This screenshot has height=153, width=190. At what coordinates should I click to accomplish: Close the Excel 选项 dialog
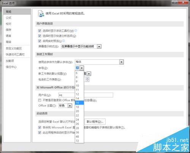tap(184, 2)
